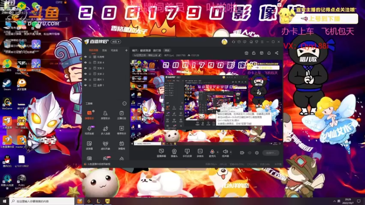The image size is (365, 205).
Task: Open the 弹幕助手 tool in the toolbox
Action: pos(89,115)
